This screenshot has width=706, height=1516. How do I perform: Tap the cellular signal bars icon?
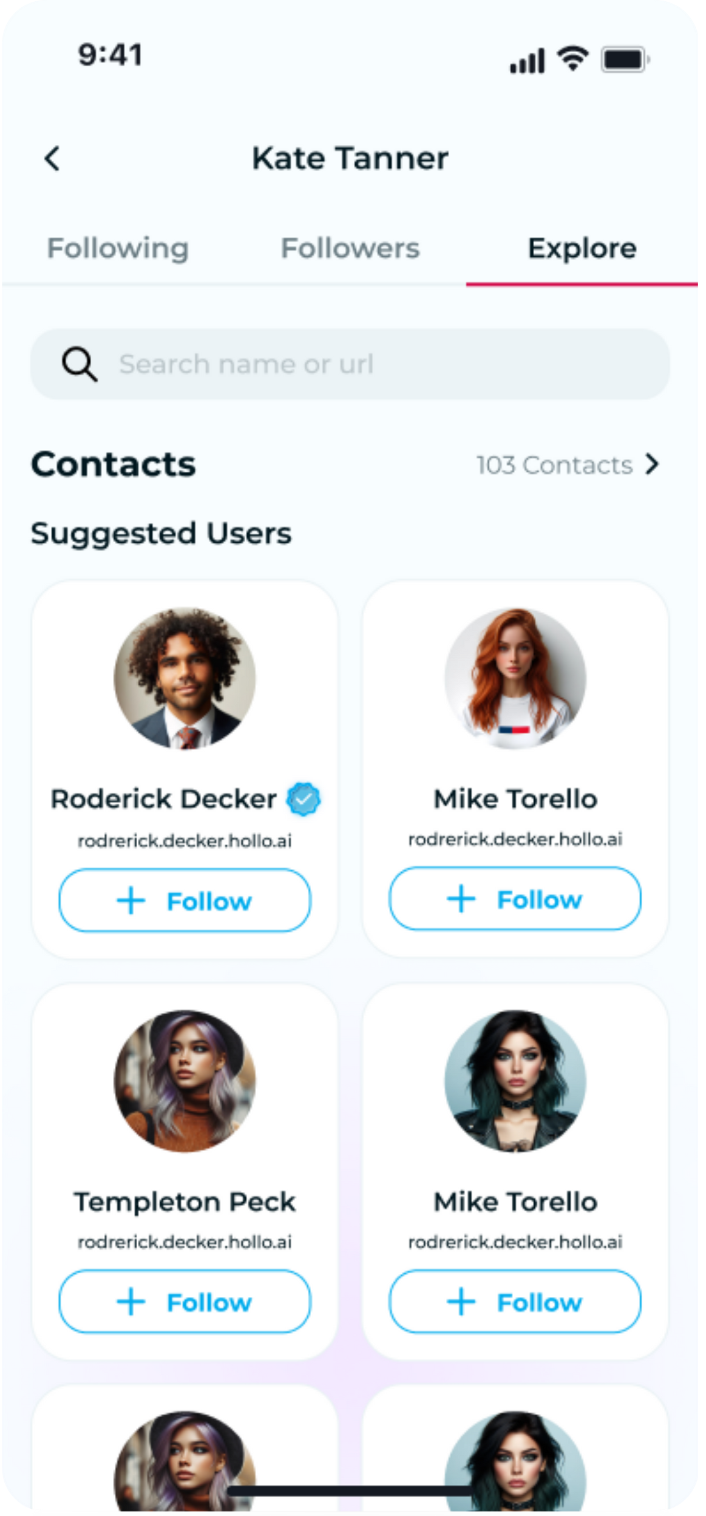(x=527, y=60)
